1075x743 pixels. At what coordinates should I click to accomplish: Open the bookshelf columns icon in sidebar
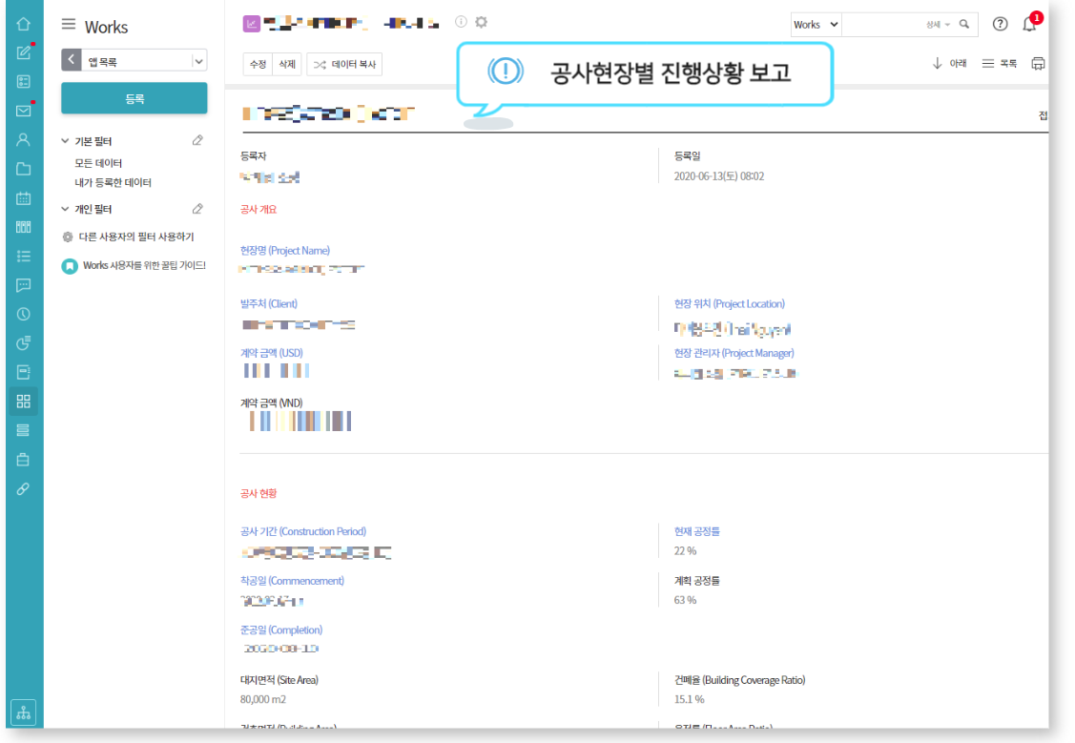[23, 227]
